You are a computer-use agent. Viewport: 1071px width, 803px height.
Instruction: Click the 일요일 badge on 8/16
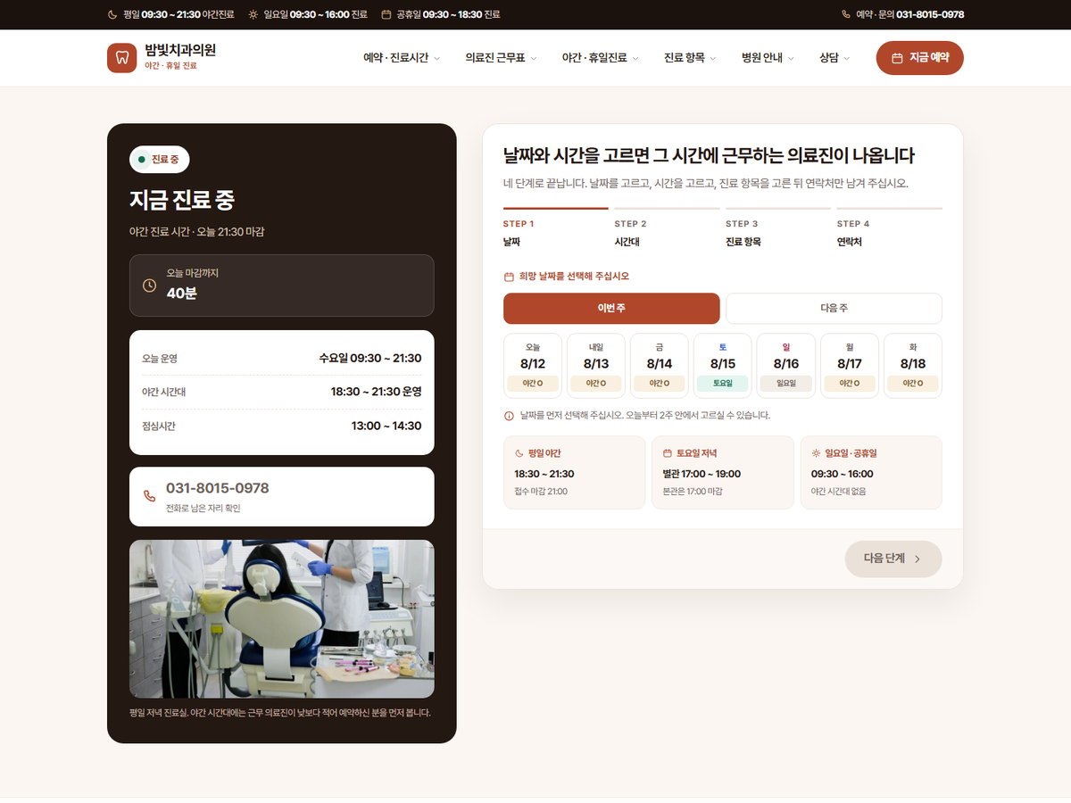pyautogui.click(x=786, y=384)
